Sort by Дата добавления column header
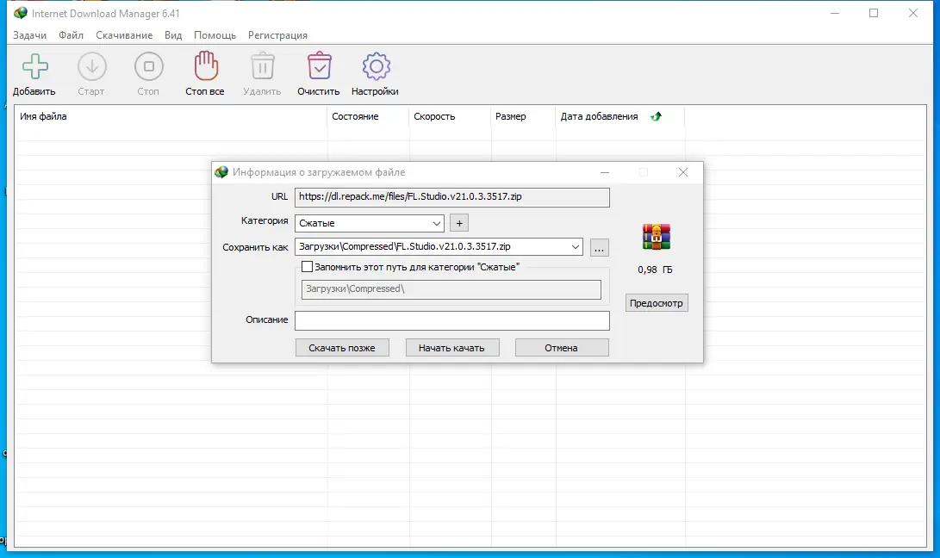This screenshot has width=940, height=558. point(619,116)
